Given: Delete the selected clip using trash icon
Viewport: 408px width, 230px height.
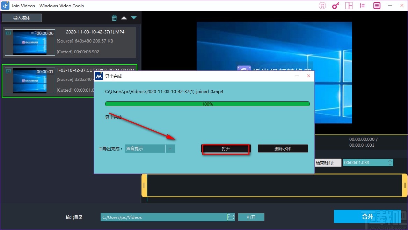Looking at the screenshot, I should (114, 17).
